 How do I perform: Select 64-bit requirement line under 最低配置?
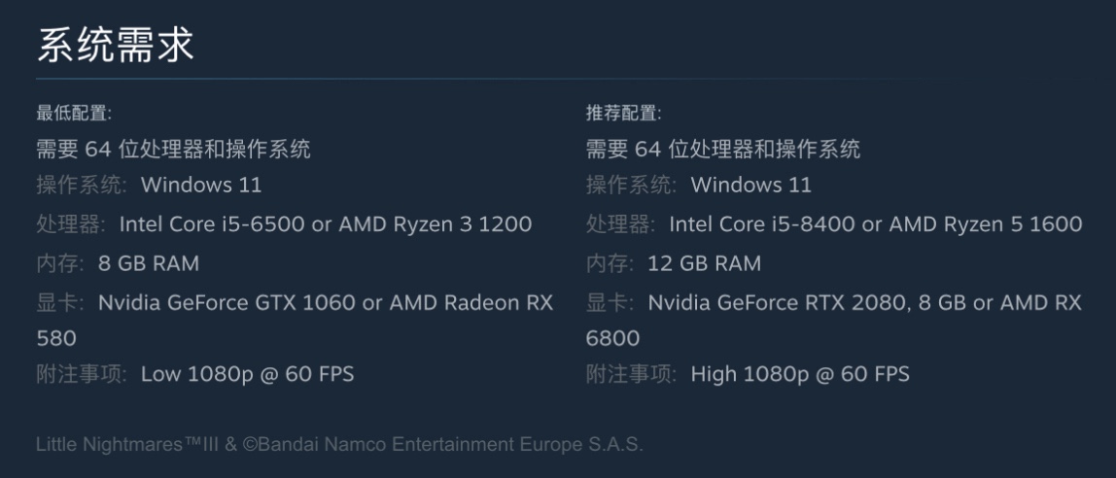[x=173, y=150]
